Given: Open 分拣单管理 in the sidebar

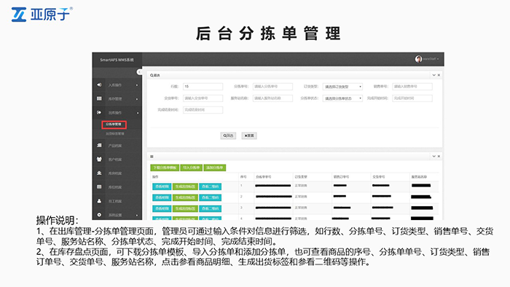Looking at the screenshot, I should click(114, 124).
